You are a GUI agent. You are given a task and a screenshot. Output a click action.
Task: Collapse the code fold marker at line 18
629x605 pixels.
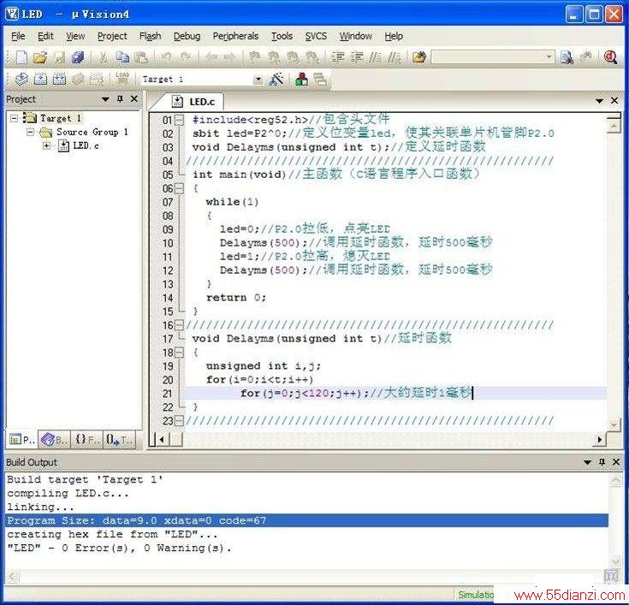(x=180, y=353)
